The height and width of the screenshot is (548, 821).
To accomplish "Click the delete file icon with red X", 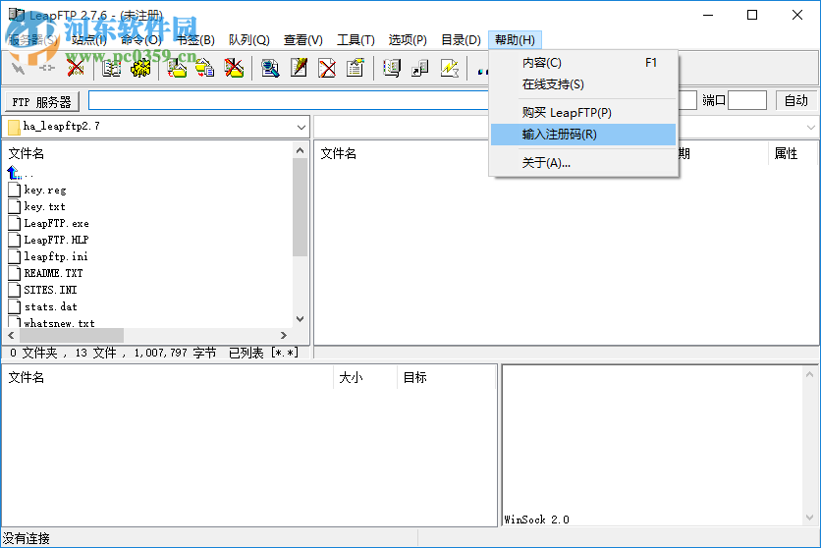I will (x=327, y=68).
